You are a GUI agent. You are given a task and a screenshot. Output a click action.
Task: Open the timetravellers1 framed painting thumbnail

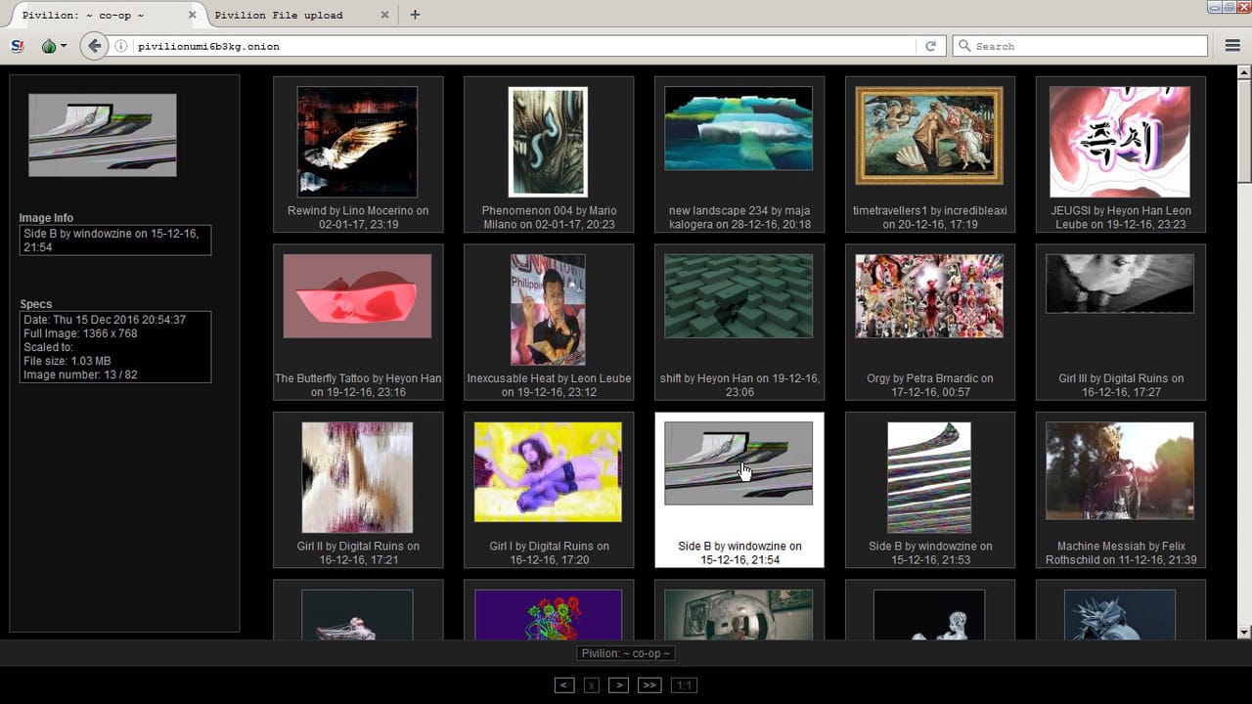pyautogui.click(x=928, y=135)
